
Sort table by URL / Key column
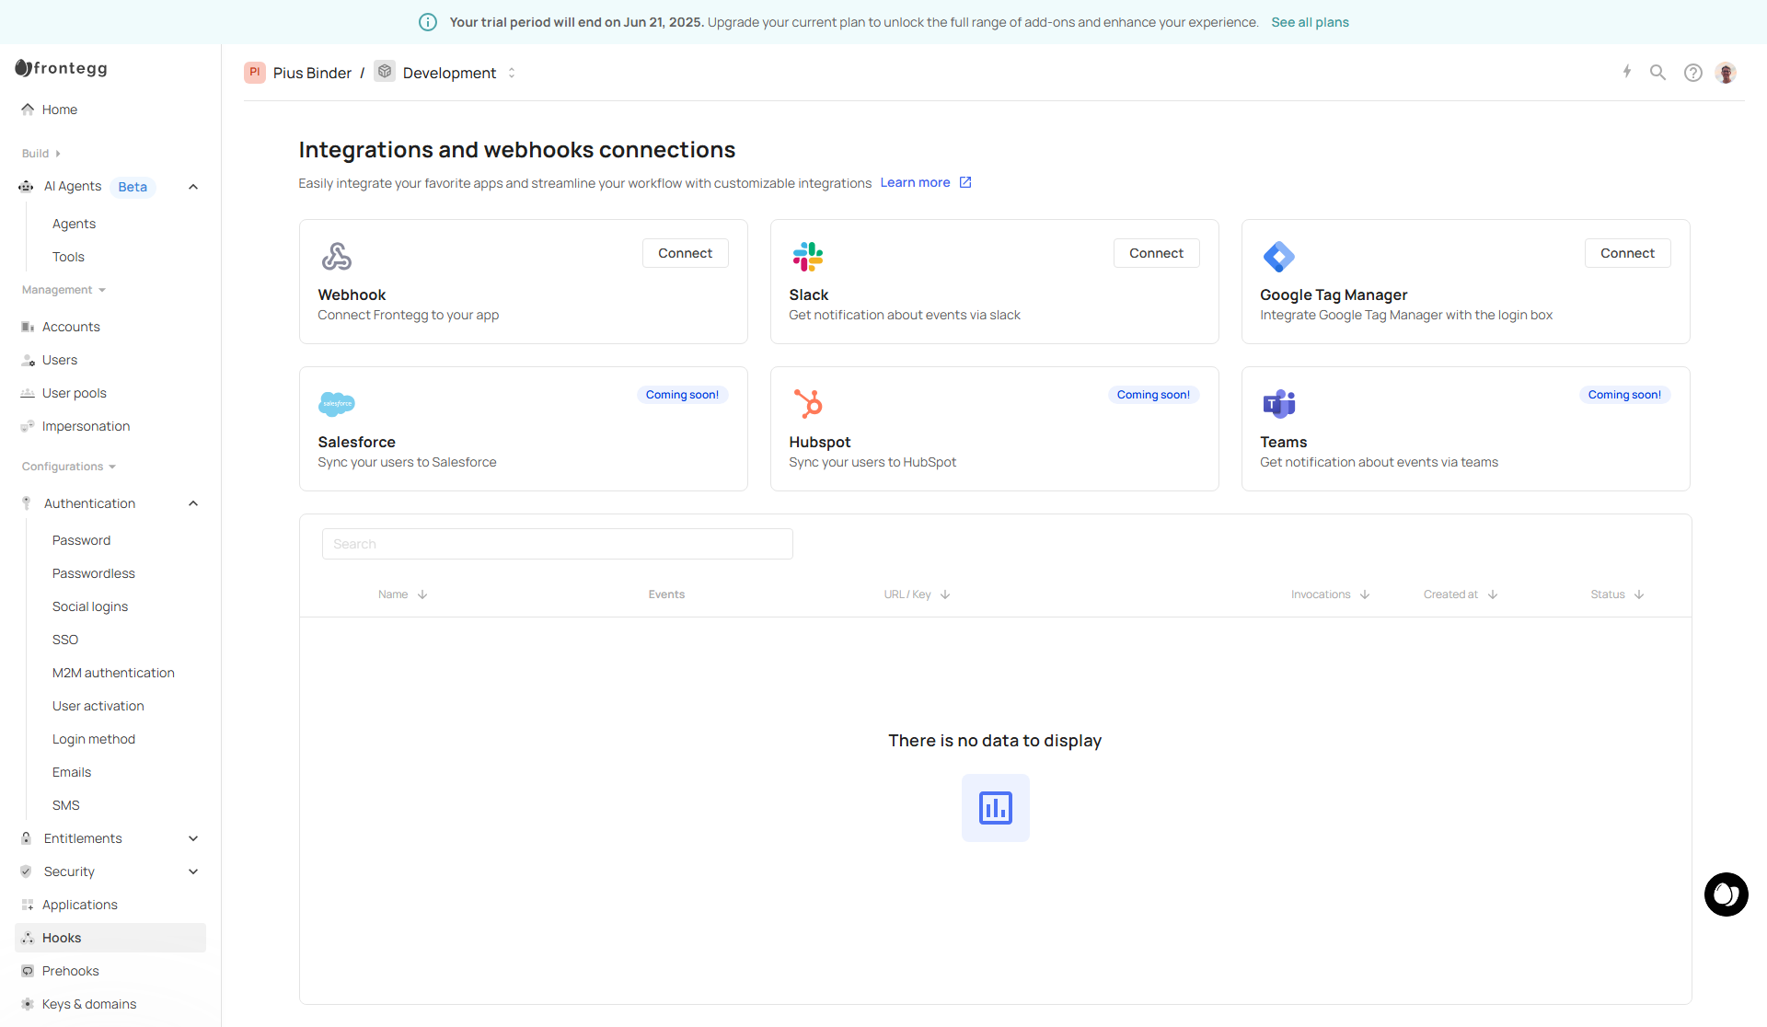[x=918, y=594]
